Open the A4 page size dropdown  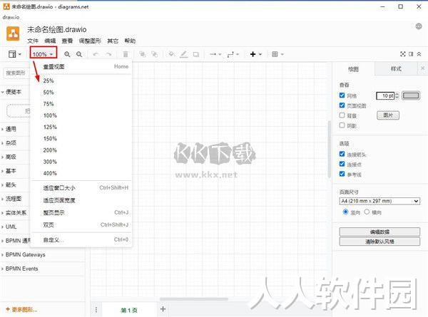[x=379, y=201]
